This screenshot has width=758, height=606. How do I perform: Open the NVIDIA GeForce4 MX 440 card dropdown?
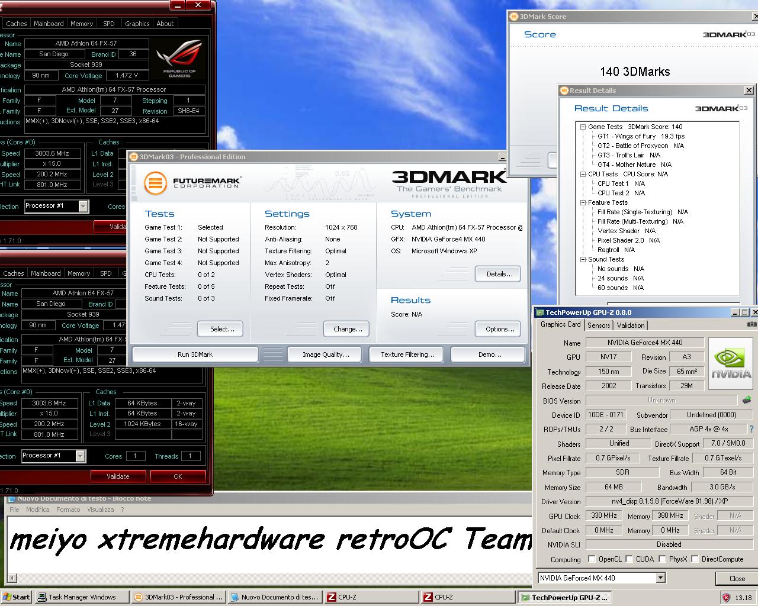tap(661, 578)
